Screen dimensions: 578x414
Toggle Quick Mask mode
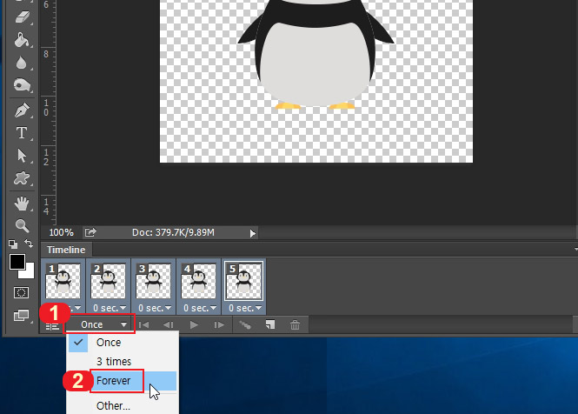tap(21, 293)
